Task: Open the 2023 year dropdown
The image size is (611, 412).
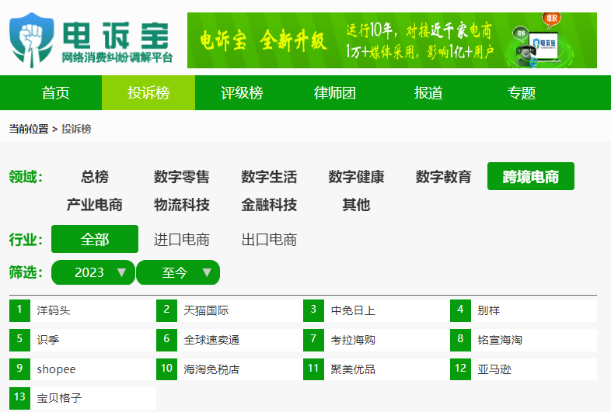Action: (93, 272)
